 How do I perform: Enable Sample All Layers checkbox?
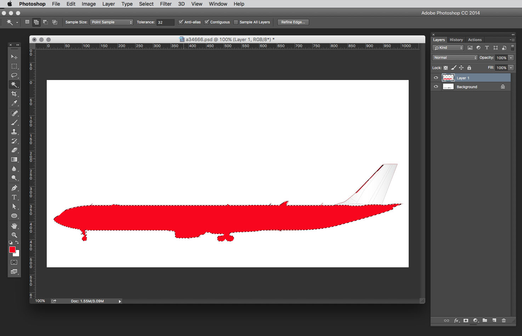point(236,22)
